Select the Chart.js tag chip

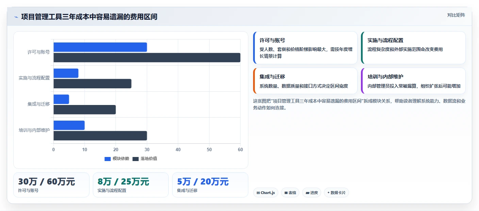click(x=266, y=193)
